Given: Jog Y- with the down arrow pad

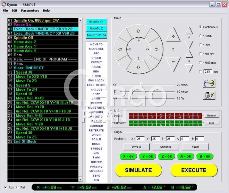Looking at the screenshot, I should (x=138, y=67).
